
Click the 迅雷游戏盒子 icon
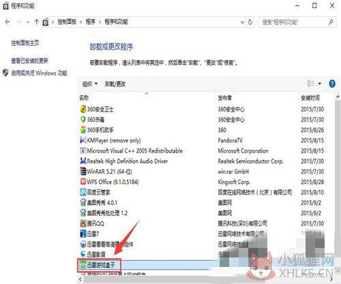(83, 265)
